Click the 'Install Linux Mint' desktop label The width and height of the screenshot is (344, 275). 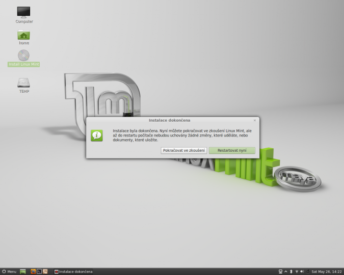point(23,64)
